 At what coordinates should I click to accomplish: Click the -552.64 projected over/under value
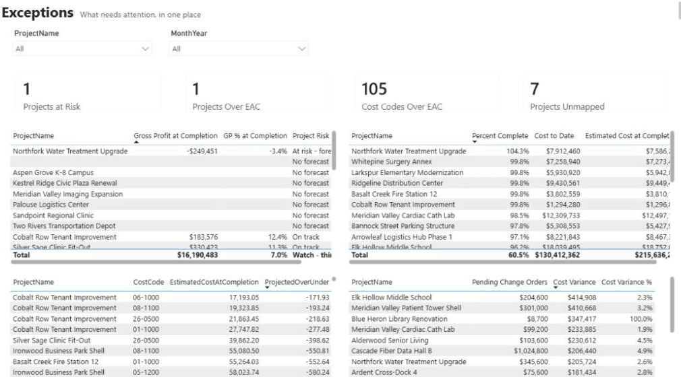click(318, 362)
